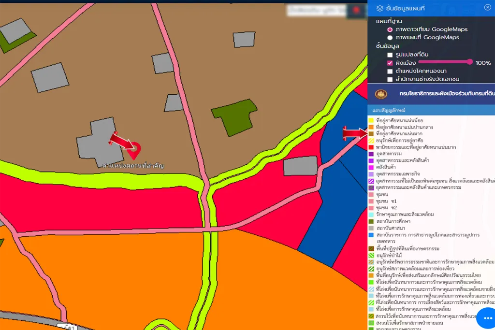Enable the ตำแหน่งโคกหนองนา layer checkbox
This screenshot has height=330, width=495.
point(390,71)
